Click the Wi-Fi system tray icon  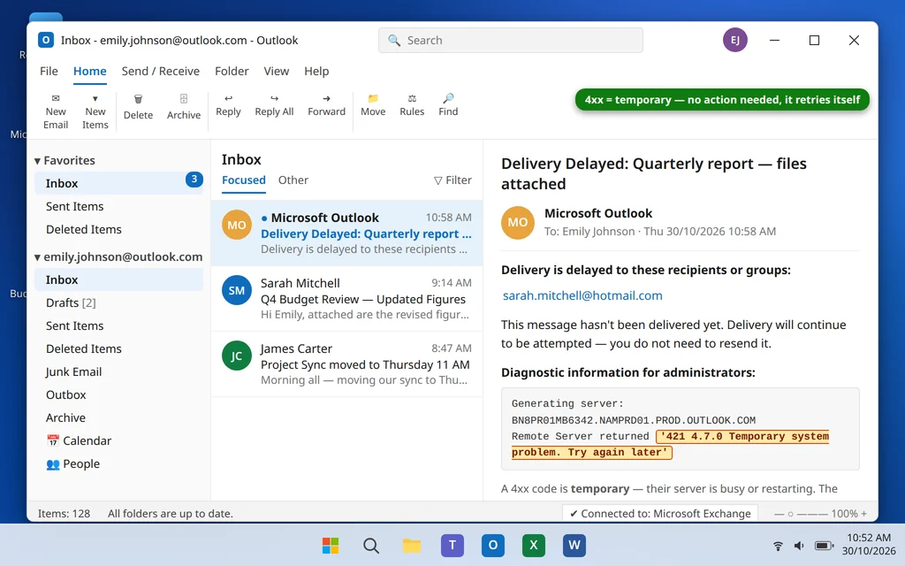(x=778, y=546)
